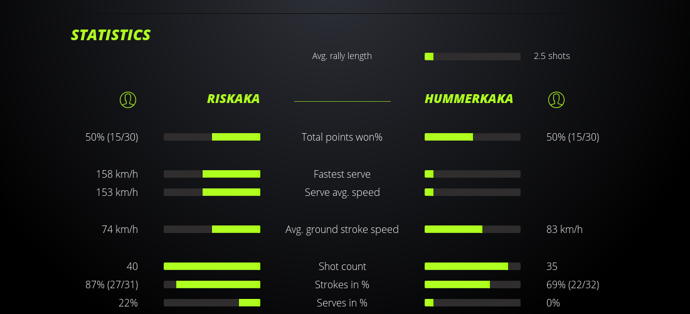Click Riskaka's player profile icon
Image resolution: width=690 pixels, height=314 pixels.
coord(128,99)
